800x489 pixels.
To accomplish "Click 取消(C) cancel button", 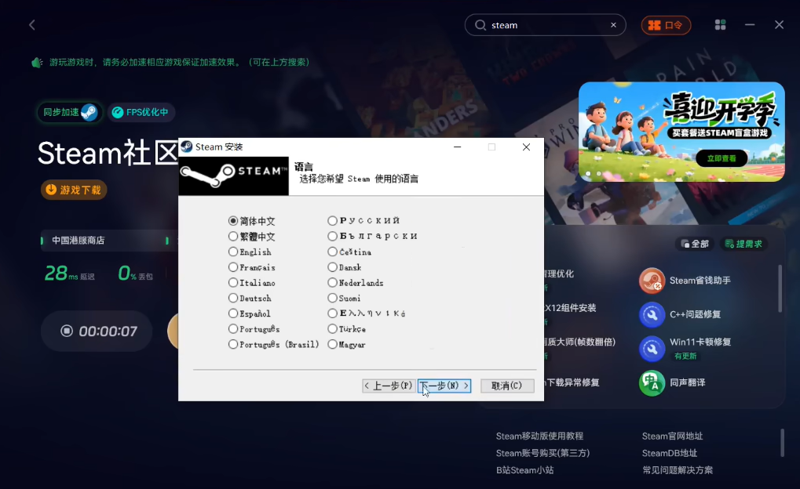I will [506, 386].
